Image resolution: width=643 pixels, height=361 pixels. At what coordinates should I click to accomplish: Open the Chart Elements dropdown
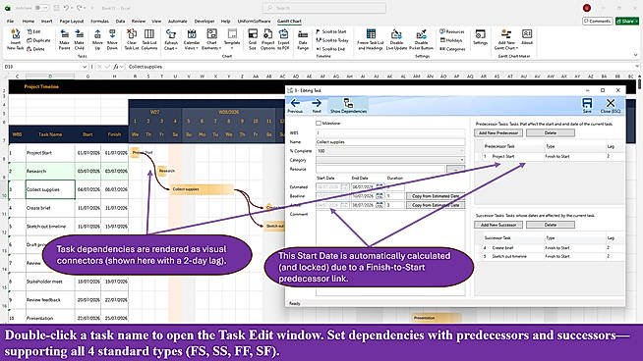point(211,39)
